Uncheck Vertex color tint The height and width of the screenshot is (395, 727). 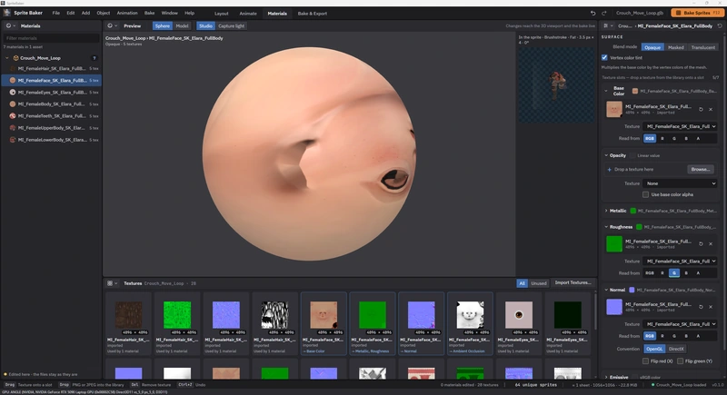(x=604, y=57)
